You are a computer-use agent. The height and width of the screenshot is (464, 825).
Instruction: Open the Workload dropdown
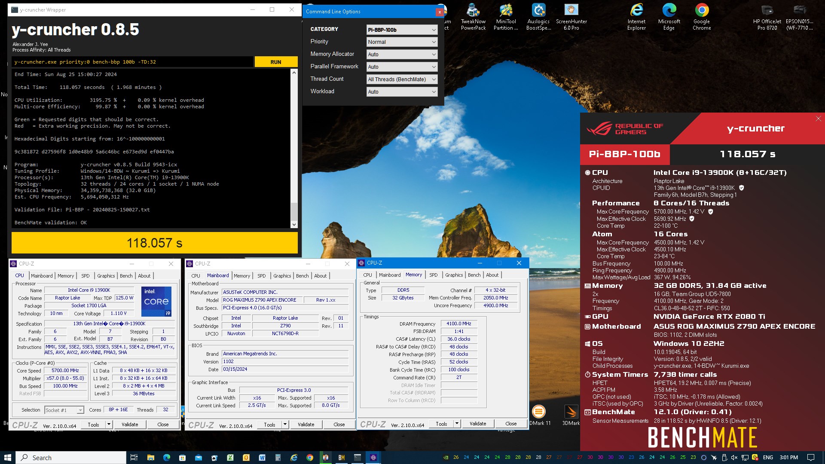(402, 92)
